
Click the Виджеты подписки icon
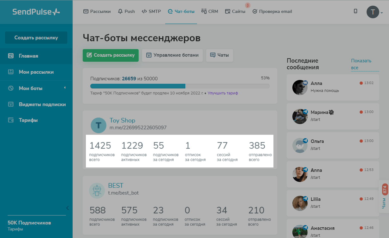point(11,104)
